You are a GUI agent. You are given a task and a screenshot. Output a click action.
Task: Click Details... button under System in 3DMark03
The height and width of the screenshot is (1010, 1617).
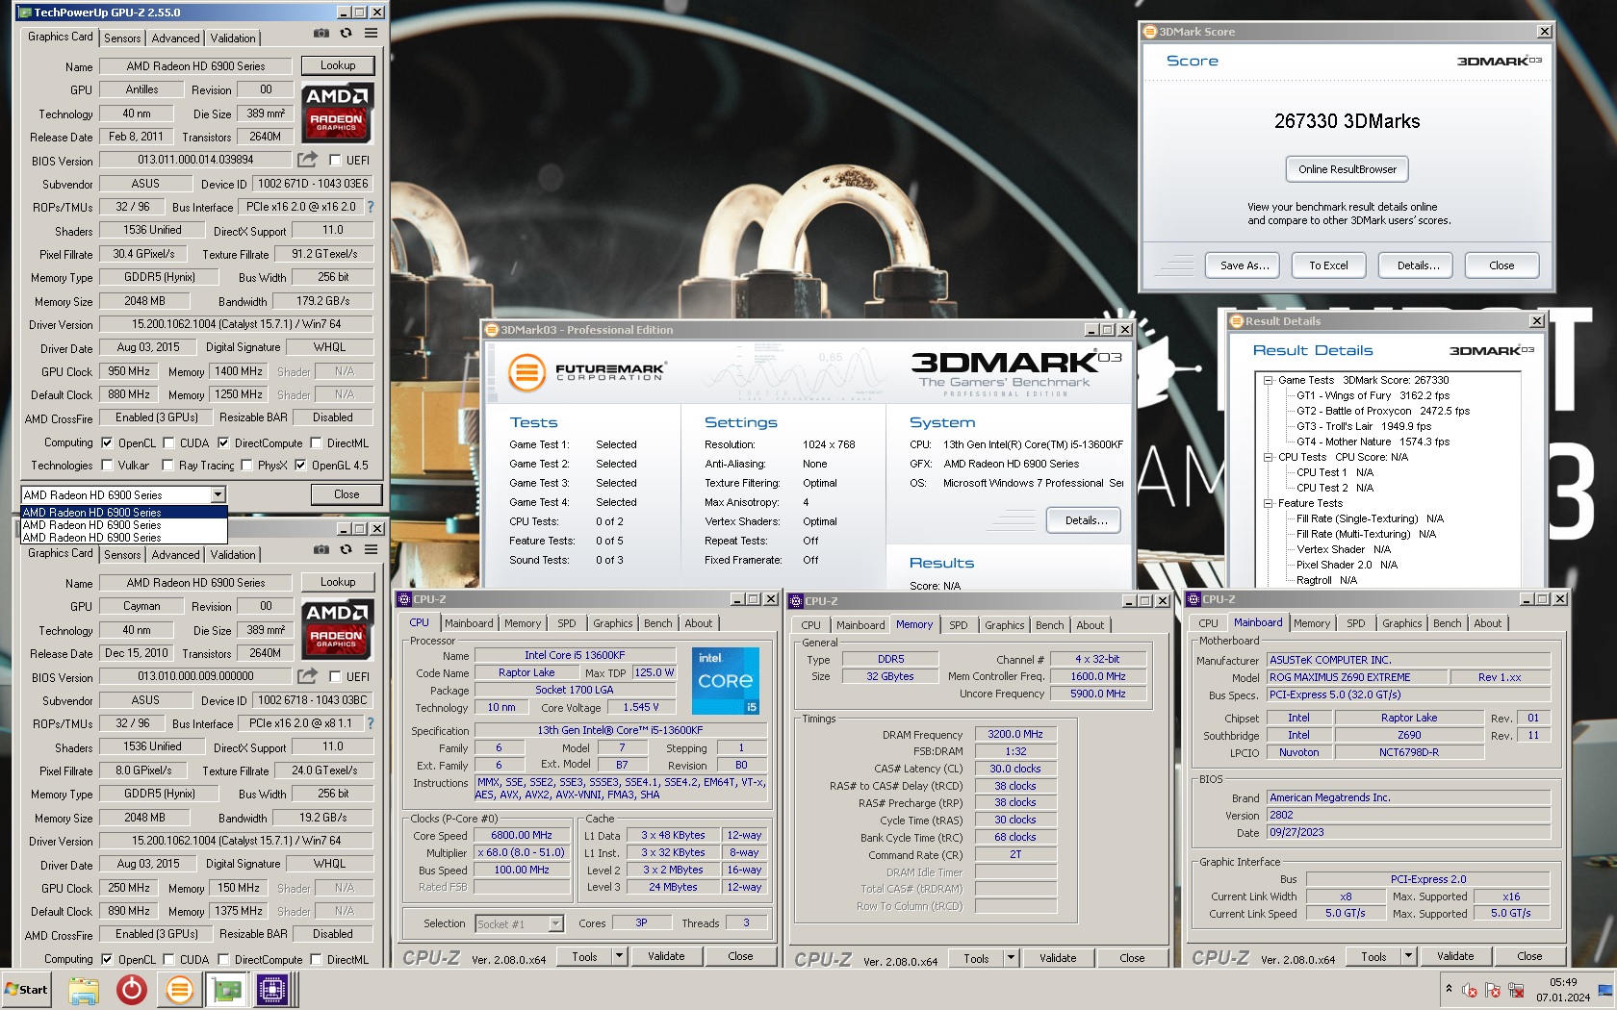click(1086, 520)
